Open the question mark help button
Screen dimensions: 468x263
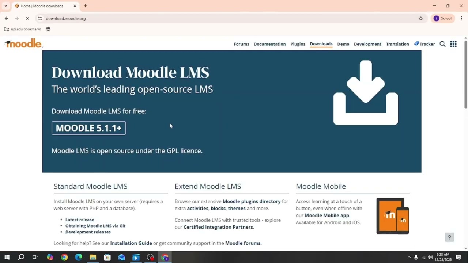click(449, 237)
